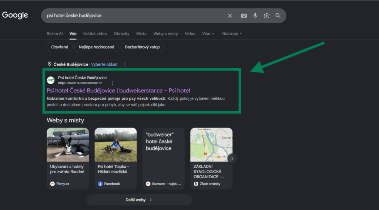Open the Weby s místy tab
379x210 pixels.
click(165, 34)
